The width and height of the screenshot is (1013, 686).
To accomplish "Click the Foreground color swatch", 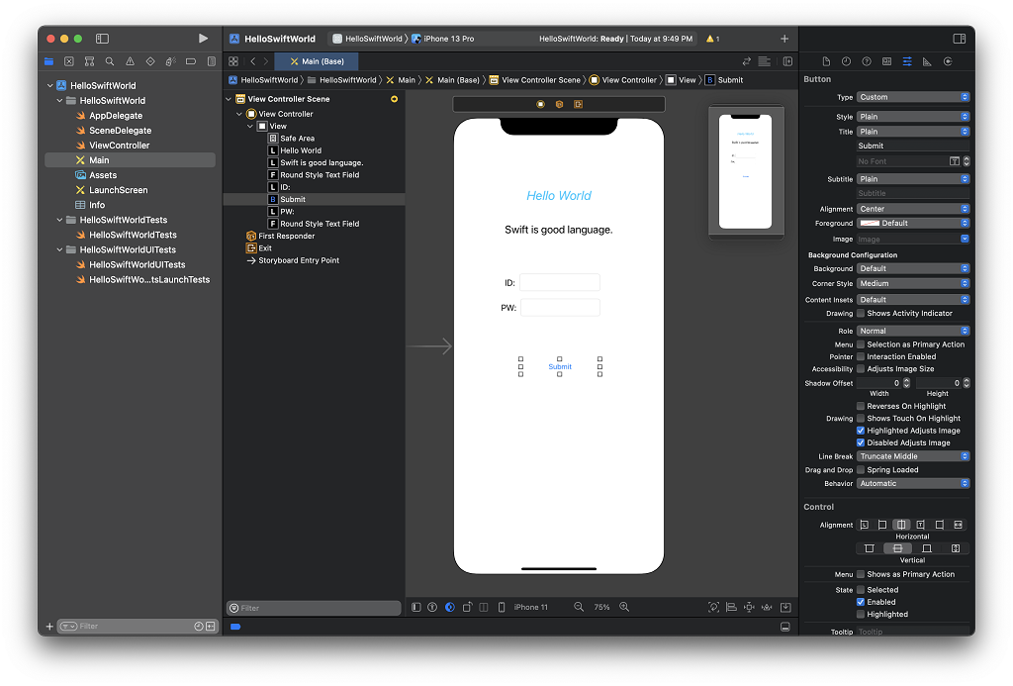I will [870, 224].
